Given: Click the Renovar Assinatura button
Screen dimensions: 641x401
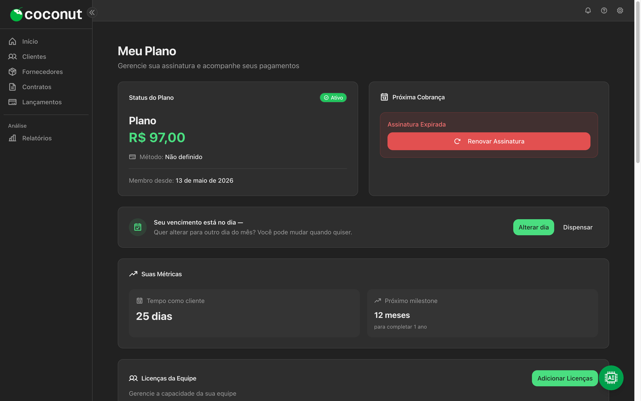Looking at the screenshot, I should tap(489, 141).
